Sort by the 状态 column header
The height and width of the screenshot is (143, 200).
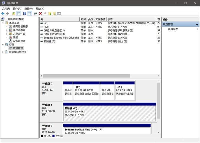131,19
